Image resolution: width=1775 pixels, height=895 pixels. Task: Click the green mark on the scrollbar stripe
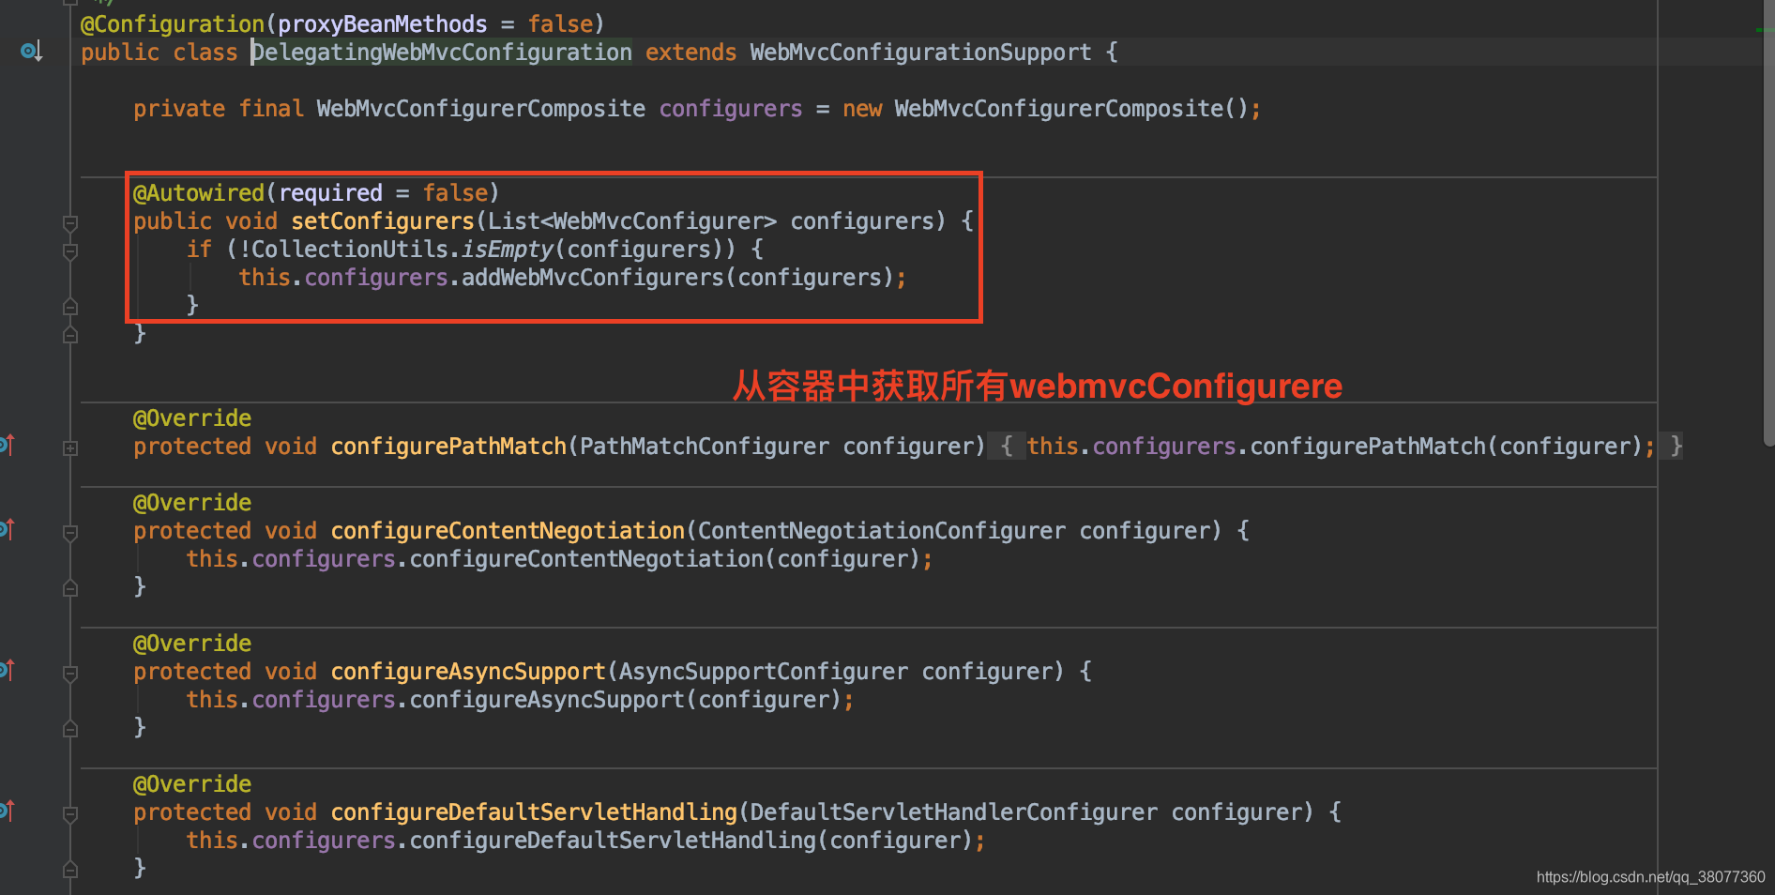tap(1764, 30)
